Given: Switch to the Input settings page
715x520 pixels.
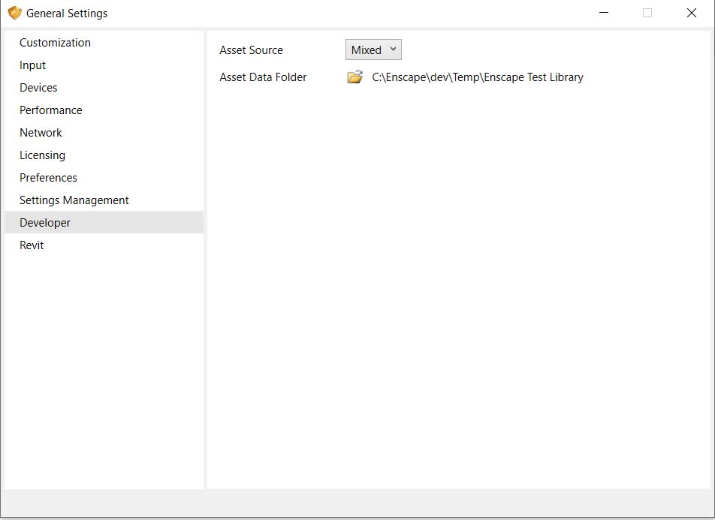Looking at the screenshot, I should (104, 65).
